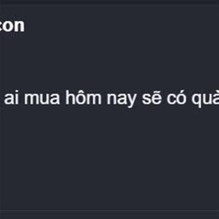Select the word 'quà' in the message
This screenshot has width=219, height=219.
(205, 99)
